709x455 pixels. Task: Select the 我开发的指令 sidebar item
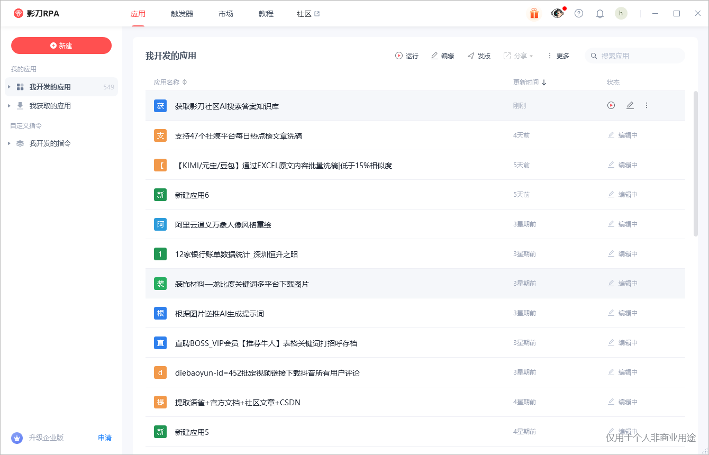(61, 143)
